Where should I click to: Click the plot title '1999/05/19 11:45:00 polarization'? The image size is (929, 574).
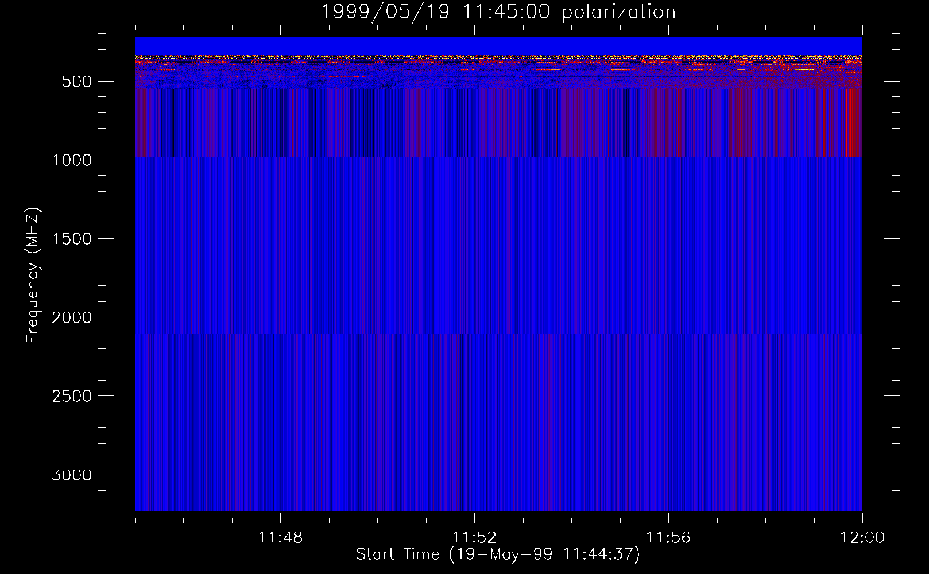coord(498,12)
